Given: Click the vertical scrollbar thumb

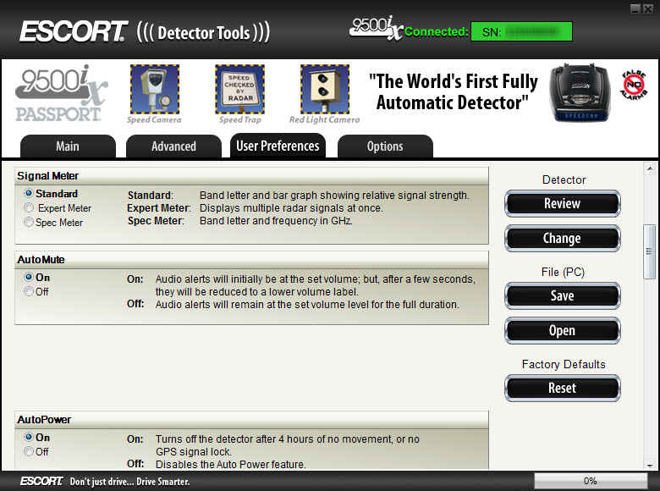Looking at the screenshot, I should click(x=650, y=251).
